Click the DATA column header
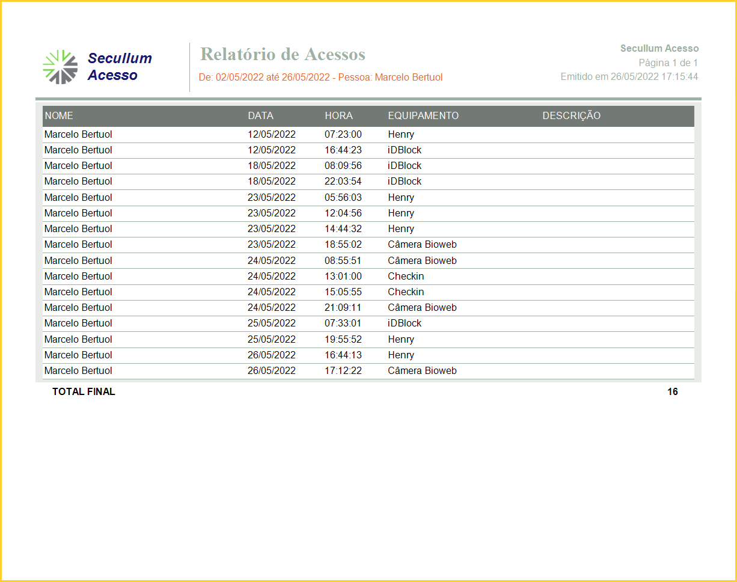This screenshot has width=737, height=582. [x=260, y=116]
